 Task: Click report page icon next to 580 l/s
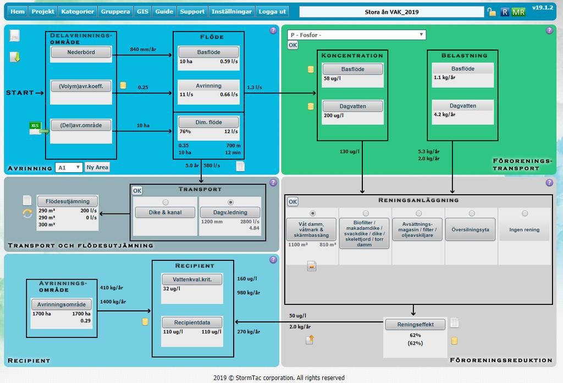[x=240, y=166]
